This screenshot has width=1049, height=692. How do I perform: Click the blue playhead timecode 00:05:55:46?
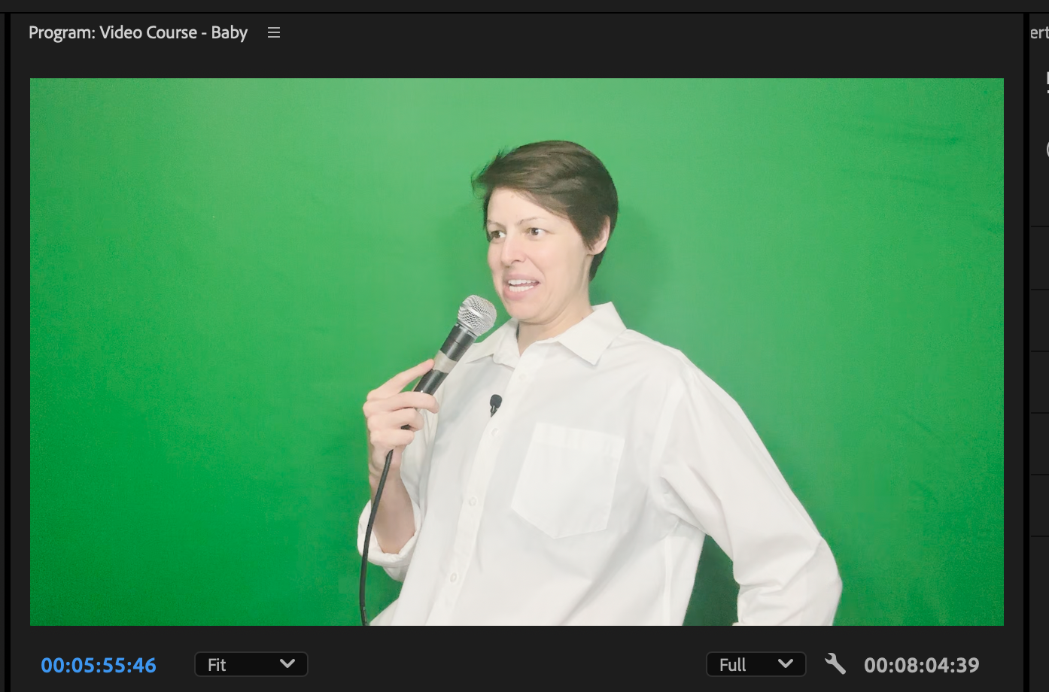pos(99,665)
